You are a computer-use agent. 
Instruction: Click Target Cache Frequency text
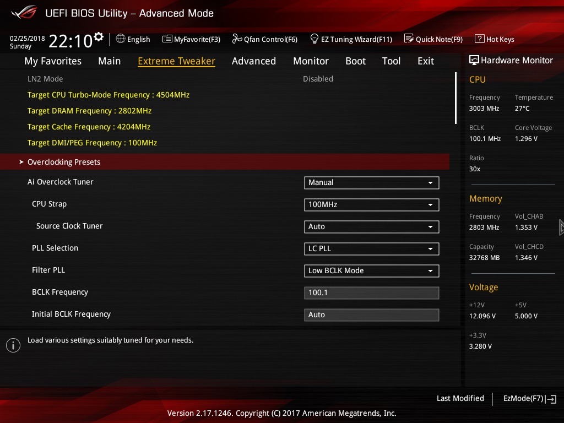coord(89,127)
